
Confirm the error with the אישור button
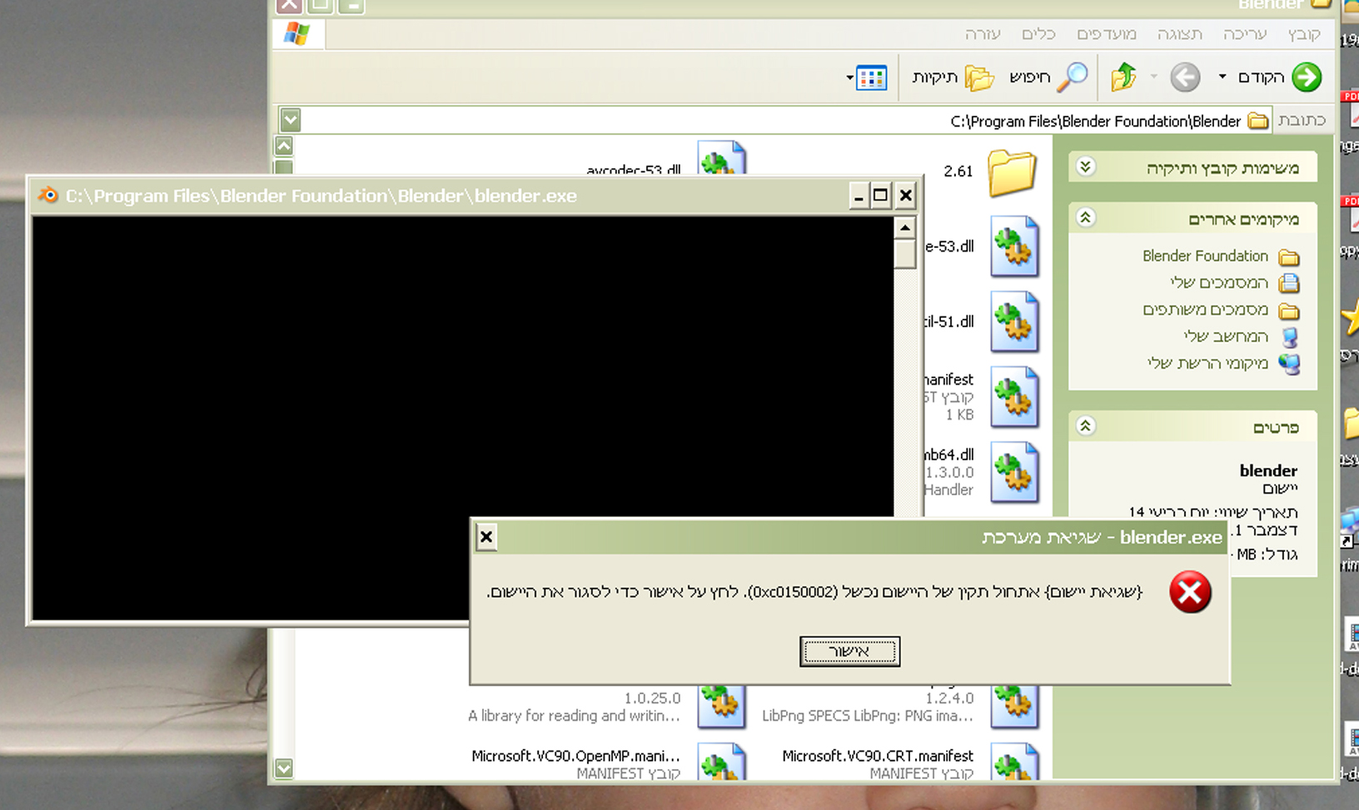coord(849,651)
